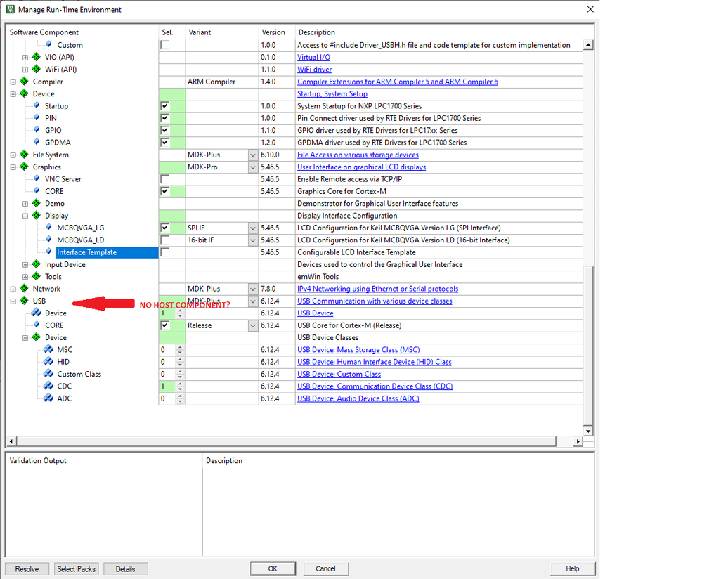This screenshot has width=702, height=579.
Task: Enable the VNC Server checkbox
Action: pyautogui.click(x=164, y=179)
